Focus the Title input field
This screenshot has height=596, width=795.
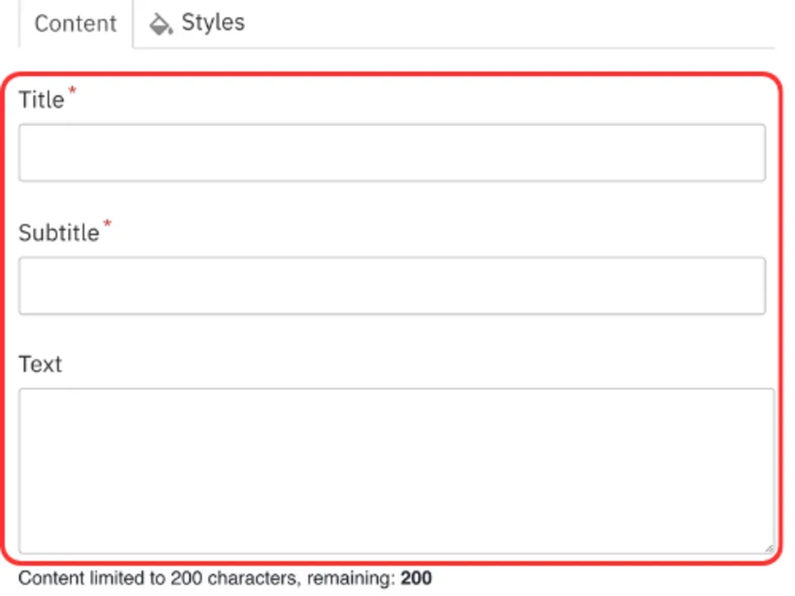point(392,152)
